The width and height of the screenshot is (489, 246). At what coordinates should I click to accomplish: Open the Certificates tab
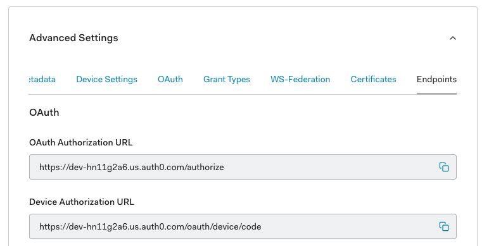pos(373,80)
